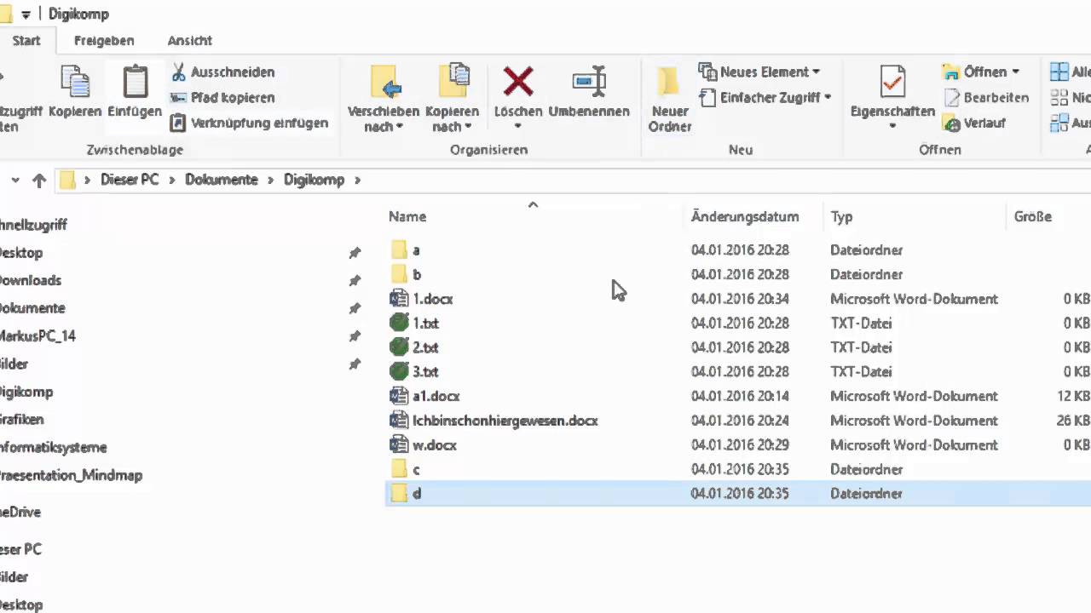Open Praesentation_Mindmap in navigation pane
This screenshot has width=1091, height=613.
pos(71,475)
